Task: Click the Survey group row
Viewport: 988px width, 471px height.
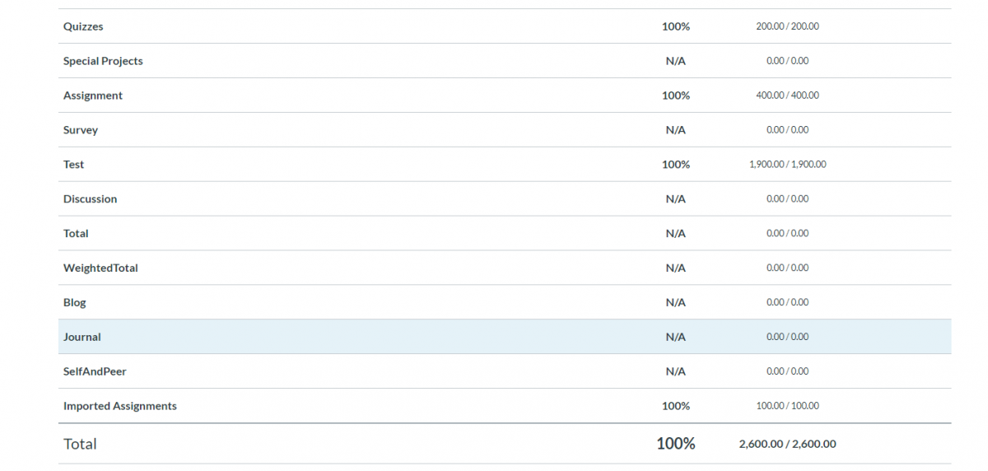Action: 505,130
